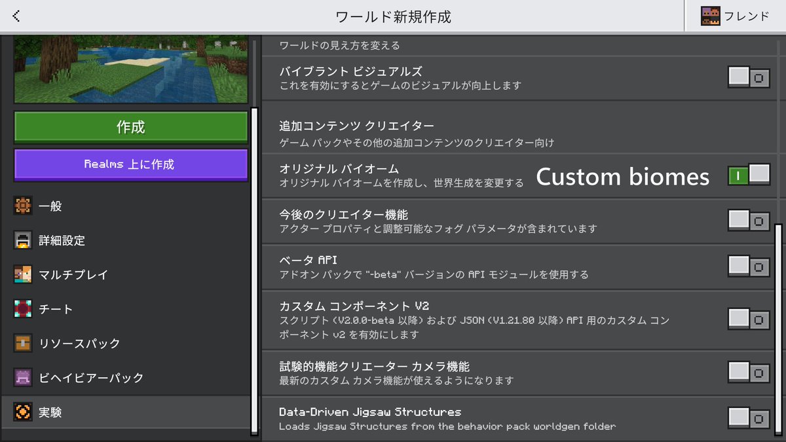Click the チート icon
The height and width of the screenshot is (442, 786).
[x=22, y=309]
